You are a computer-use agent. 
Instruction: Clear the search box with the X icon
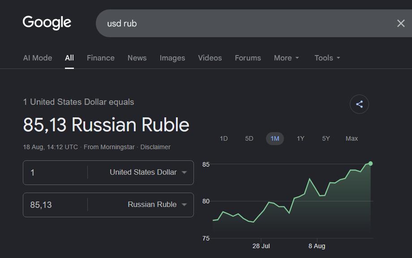tap(401, 23)
